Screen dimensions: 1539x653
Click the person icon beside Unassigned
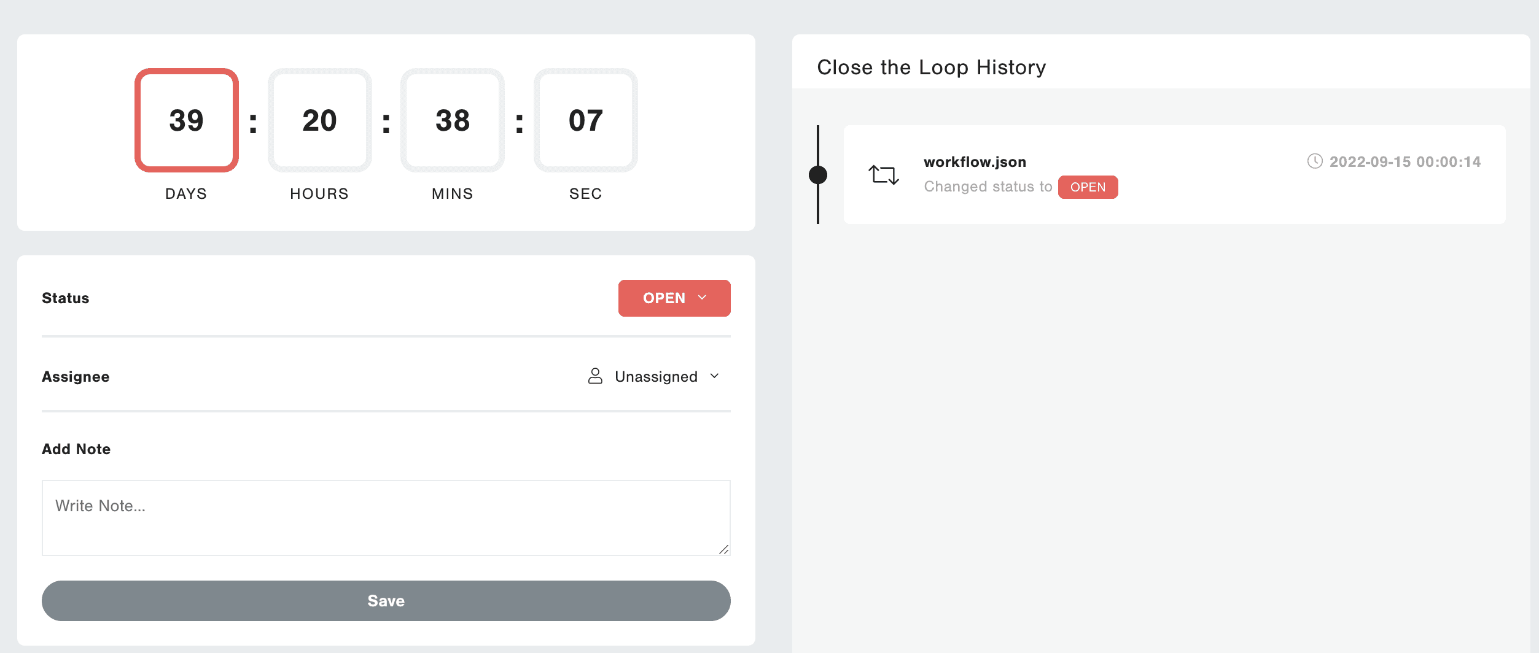(x=594, y=376)
